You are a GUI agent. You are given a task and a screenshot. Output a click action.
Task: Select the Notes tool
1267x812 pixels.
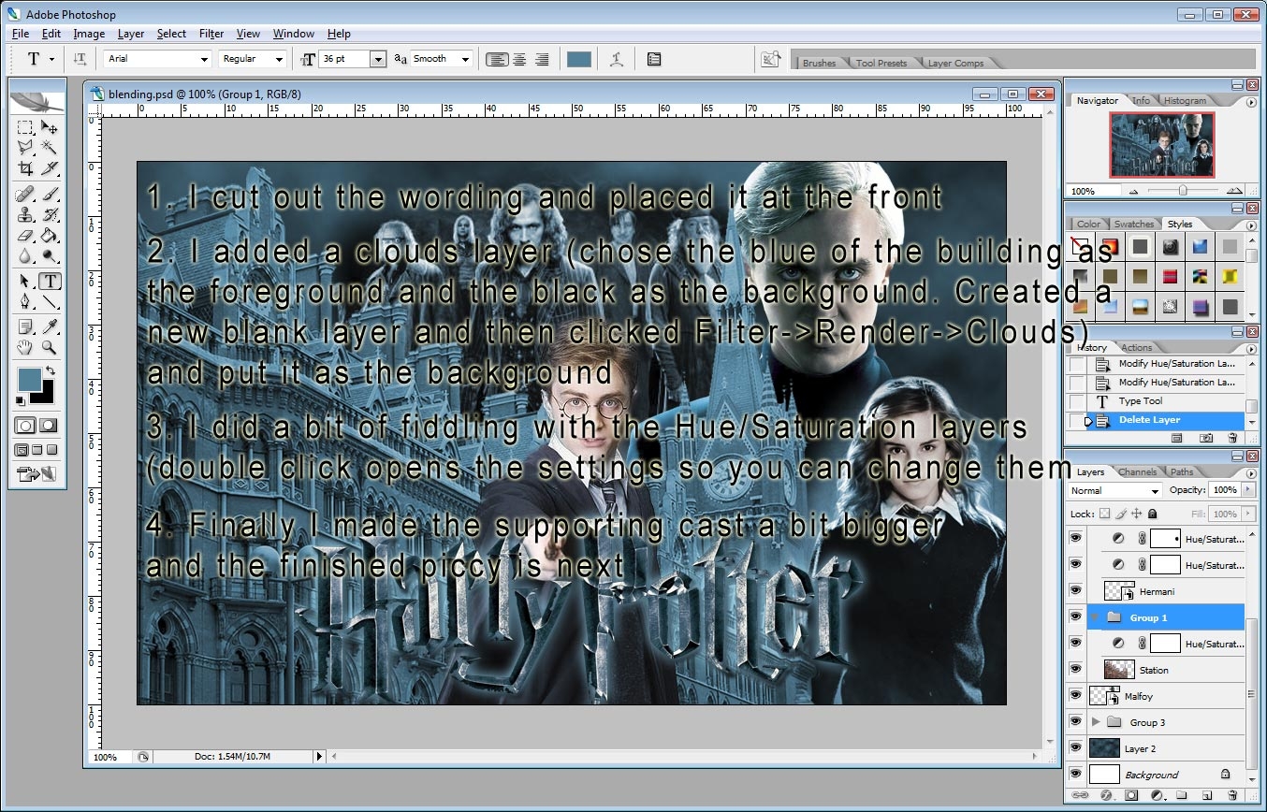tap(26, 327)
